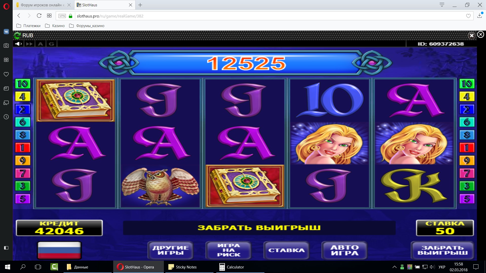This screenshot has width=486, height=273.
Task: Select the Russian flag language icon
Action: (x=60, y=250)
